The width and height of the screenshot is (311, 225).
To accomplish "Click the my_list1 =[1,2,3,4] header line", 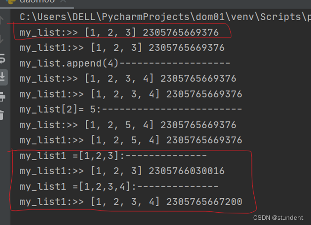I will click(x=119, y=186).
